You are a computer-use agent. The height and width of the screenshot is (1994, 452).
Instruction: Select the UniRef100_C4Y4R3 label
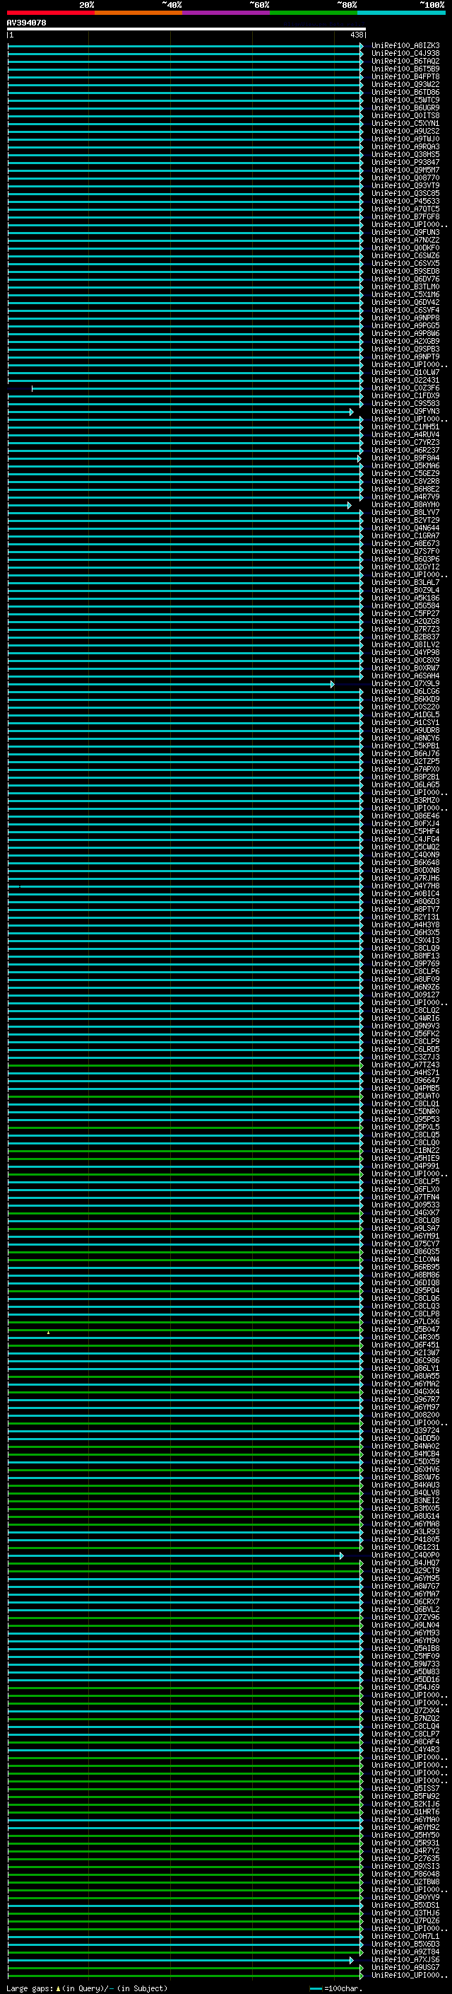point(405,1749)
